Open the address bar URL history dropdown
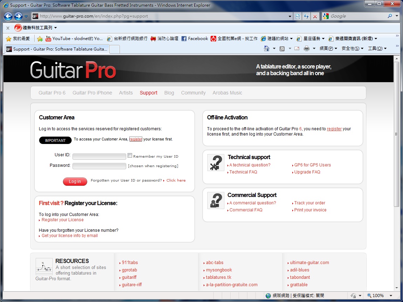Viewport: 403px width, 302px height. (290, 16)
